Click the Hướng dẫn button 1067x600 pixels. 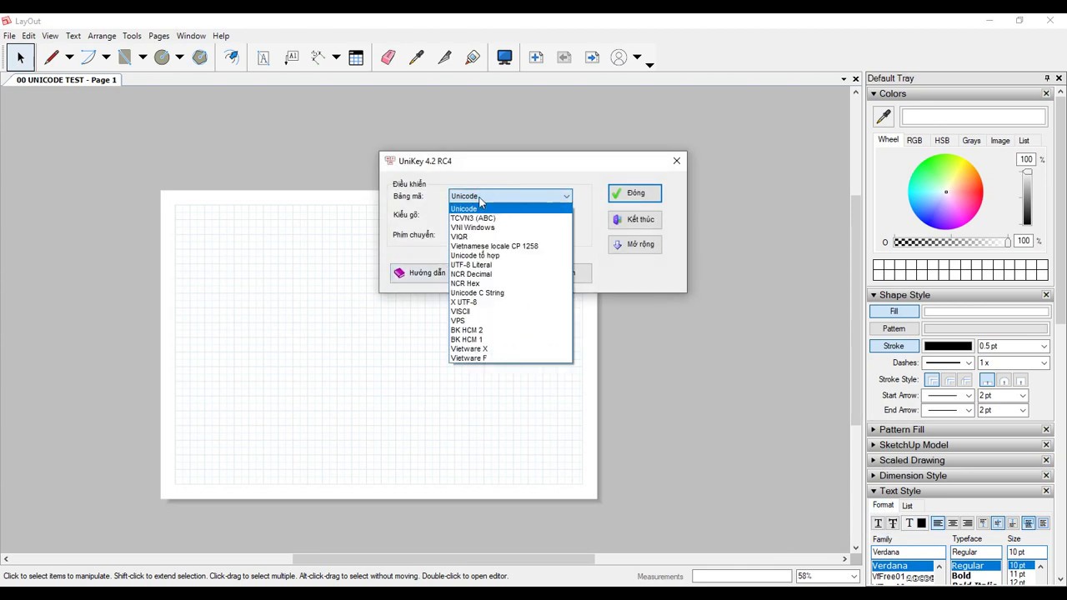419,272
